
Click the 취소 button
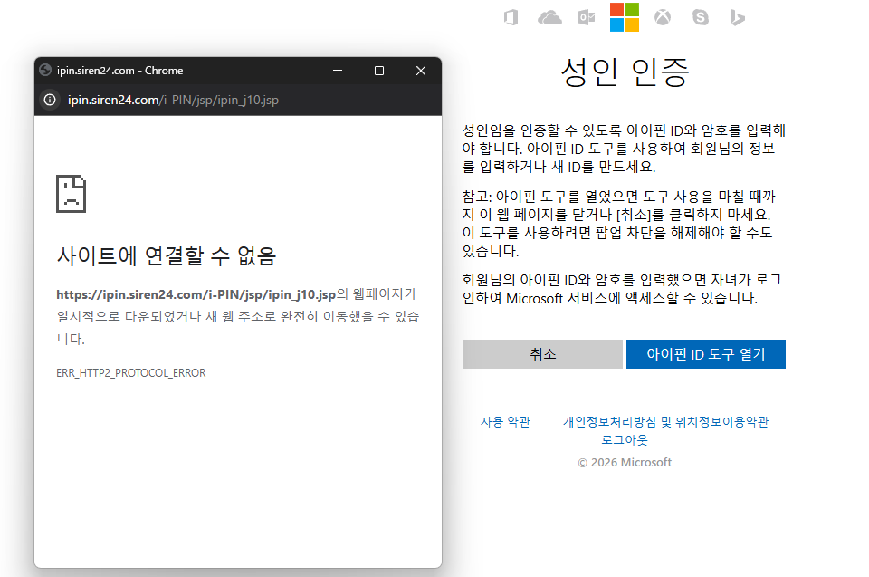pos(542,354)
